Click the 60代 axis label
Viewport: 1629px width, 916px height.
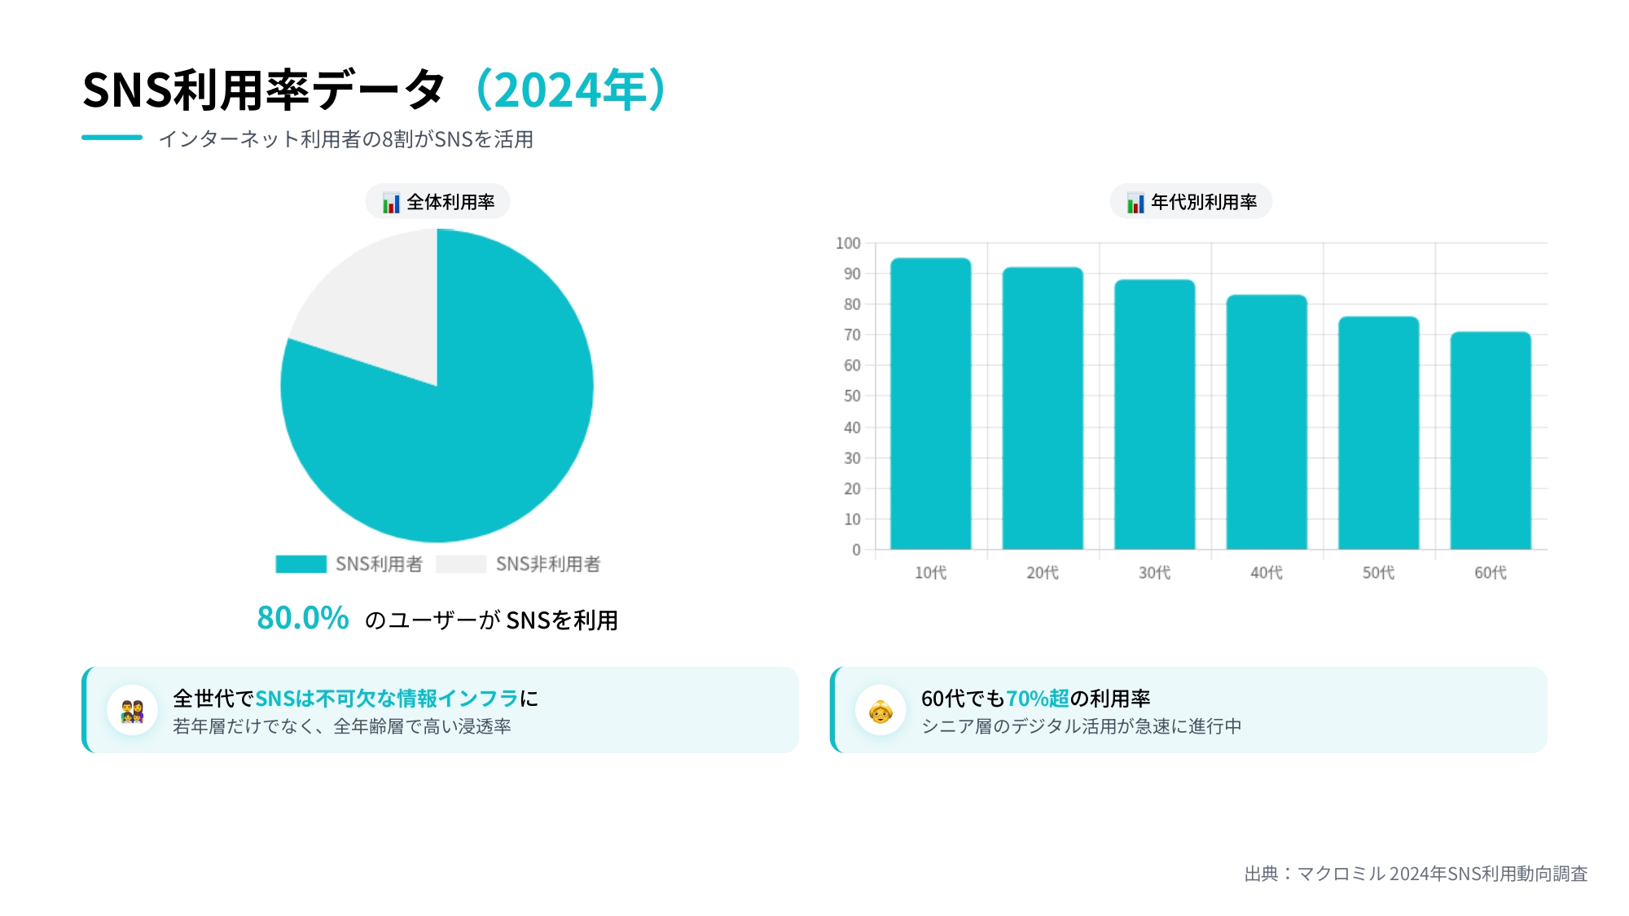tap(1491, 572)
